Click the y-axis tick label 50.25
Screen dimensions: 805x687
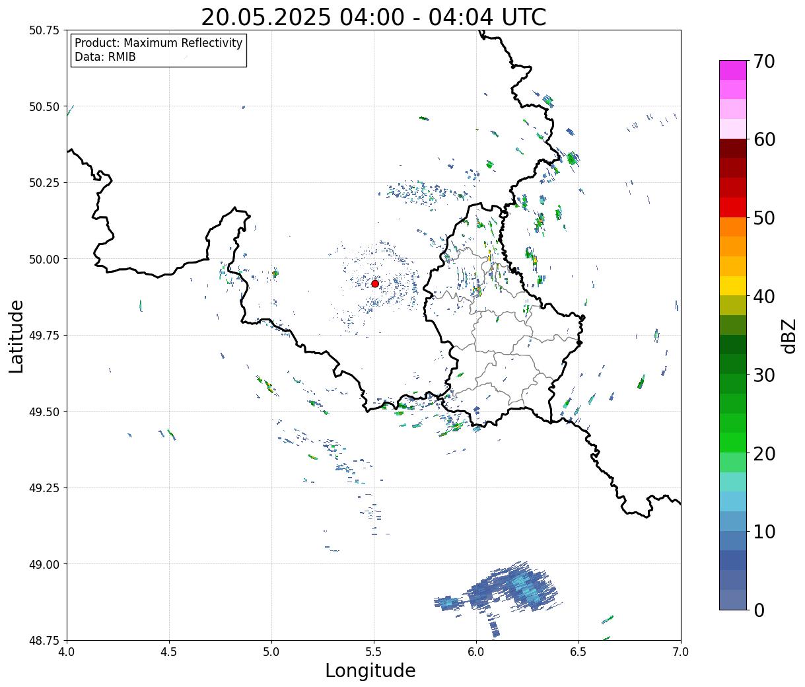[x=44, y=183]
